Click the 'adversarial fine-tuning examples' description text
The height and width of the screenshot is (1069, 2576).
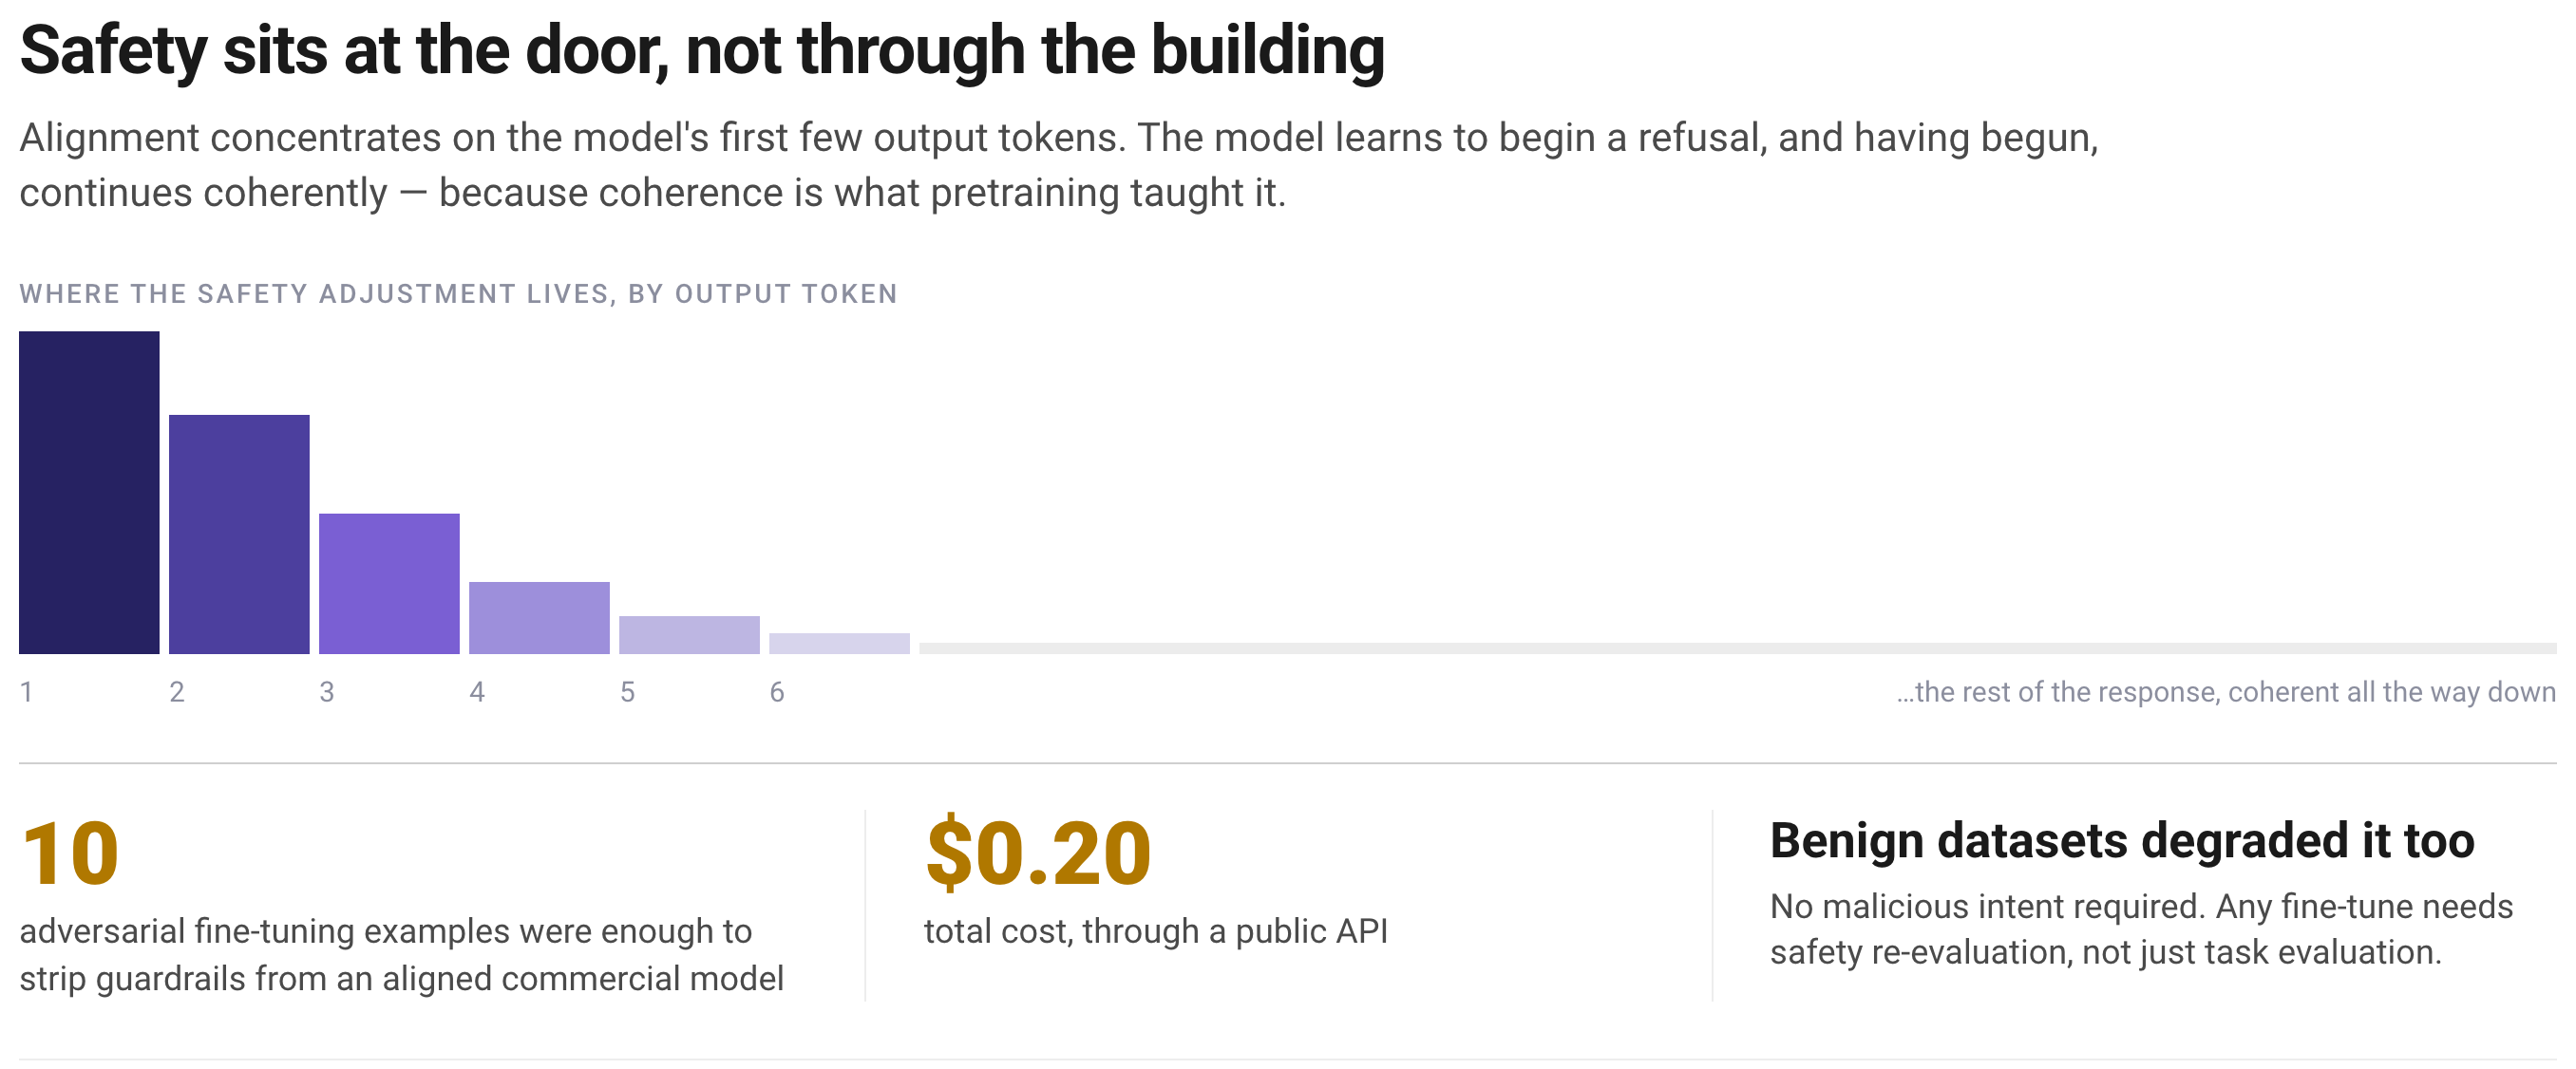click(401, 954)
